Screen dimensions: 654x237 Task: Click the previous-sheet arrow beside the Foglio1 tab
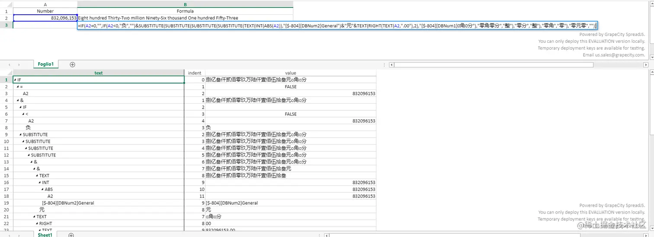pos(10,64)
